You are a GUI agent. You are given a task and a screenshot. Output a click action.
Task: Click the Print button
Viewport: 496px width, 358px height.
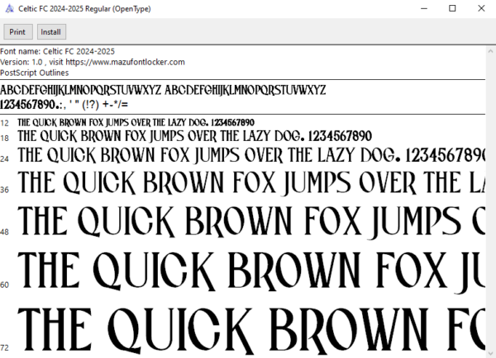[x=18, y=32]
